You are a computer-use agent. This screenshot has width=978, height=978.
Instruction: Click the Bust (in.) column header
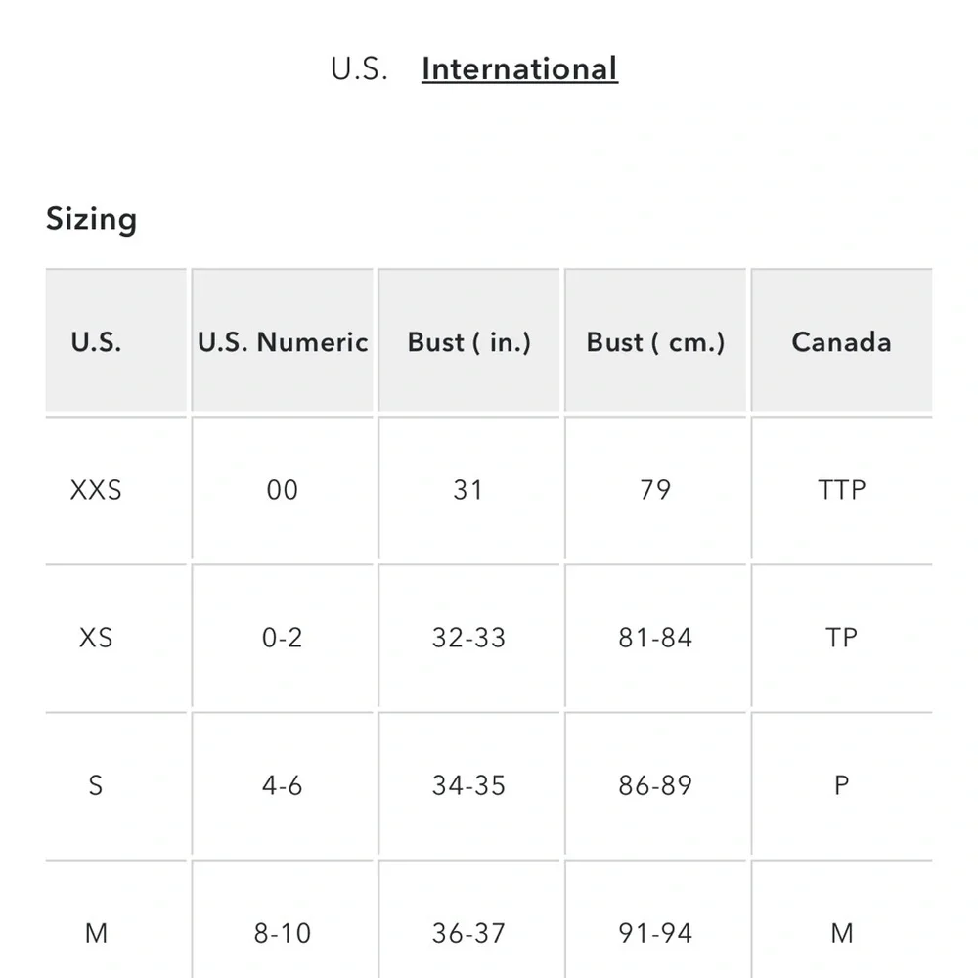pos(468,342)
